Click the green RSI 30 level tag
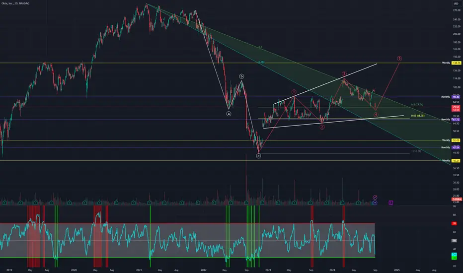 [454, 258]
